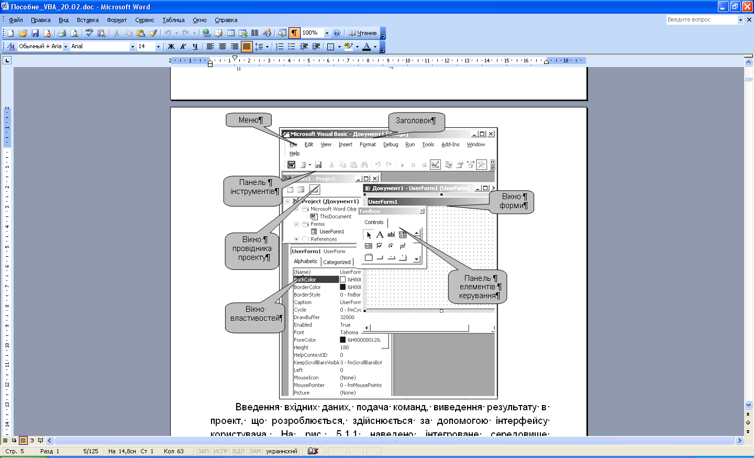Apply the yellow highlight marker color
Viewport: 754px width, 458px height.
pyautogui.click(x=348, y=46)
